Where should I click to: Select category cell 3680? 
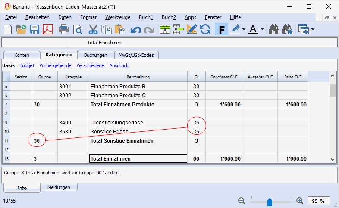tap(73, 132)
